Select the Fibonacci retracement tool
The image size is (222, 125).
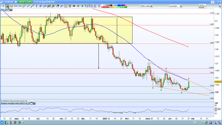coord(49,6)
